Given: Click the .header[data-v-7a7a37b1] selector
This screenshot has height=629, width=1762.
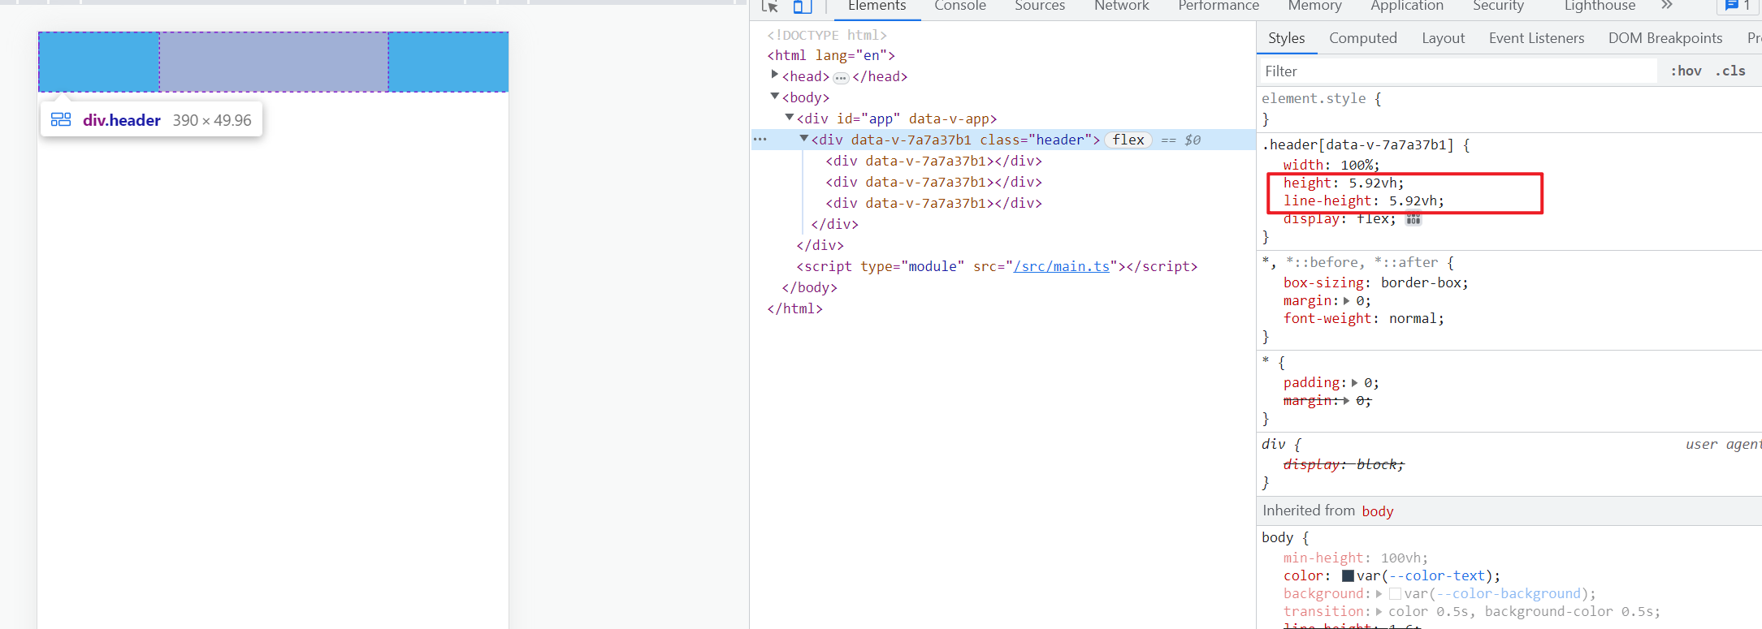Looking at the screenshot, I should pyautogui.click(x=1357, y=145).
